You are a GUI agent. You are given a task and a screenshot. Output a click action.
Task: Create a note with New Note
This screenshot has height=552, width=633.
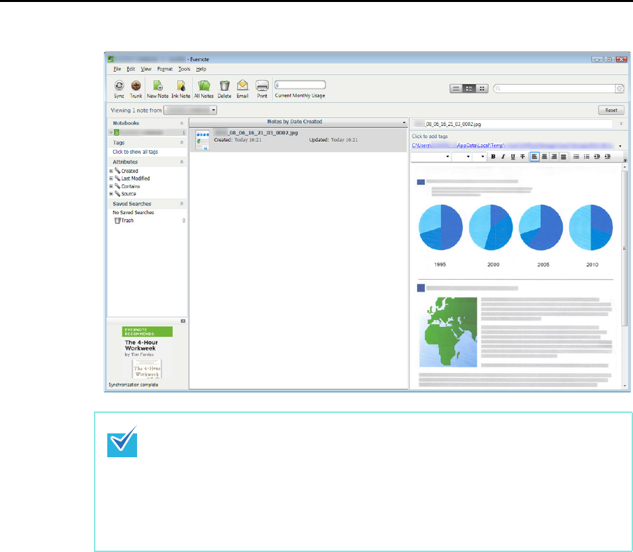pyautogui.click(x=158, y=85)
